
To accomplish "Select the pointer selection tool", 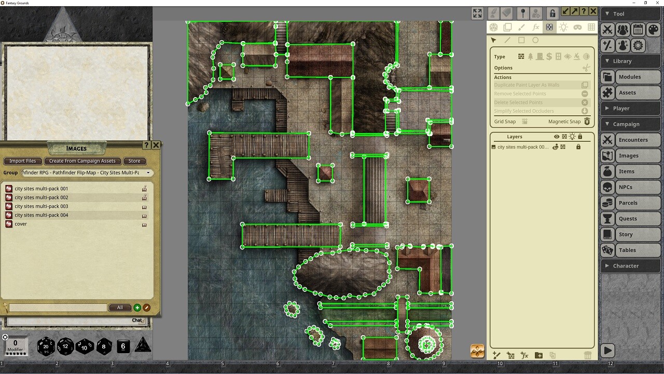I will click(493, 40).
